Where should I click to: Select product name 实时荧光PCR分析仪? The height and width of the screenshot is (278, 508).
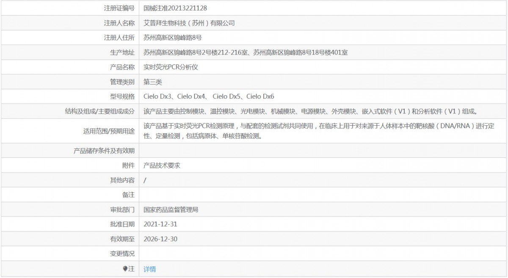[x=170, y=67]
